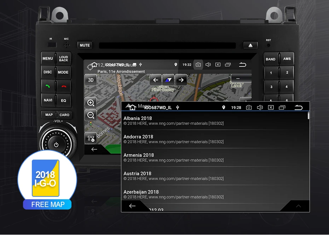Open navigation with NAVI button
This screenshot has height=235, width=329.
(48, 100)
